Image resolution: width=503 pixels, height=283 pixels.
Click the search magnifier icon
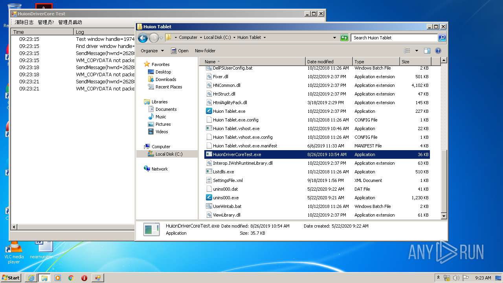[x=442, y=38]
